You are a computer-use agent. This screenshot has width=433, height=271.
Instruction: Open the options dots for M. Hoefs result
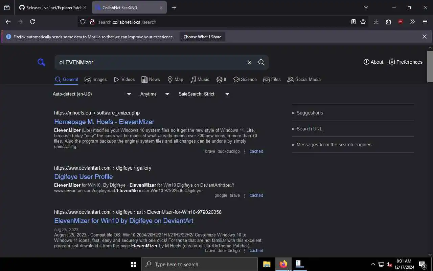(x=245, y=151)
